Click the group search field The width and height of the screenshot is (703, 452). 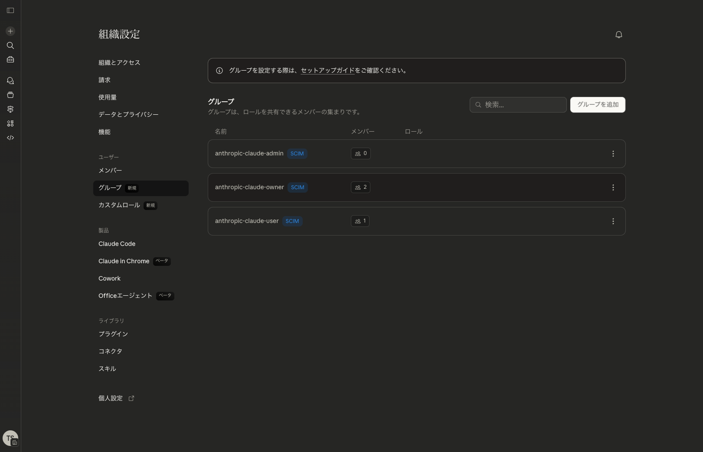pyautogui.click(x=518, y=104)
